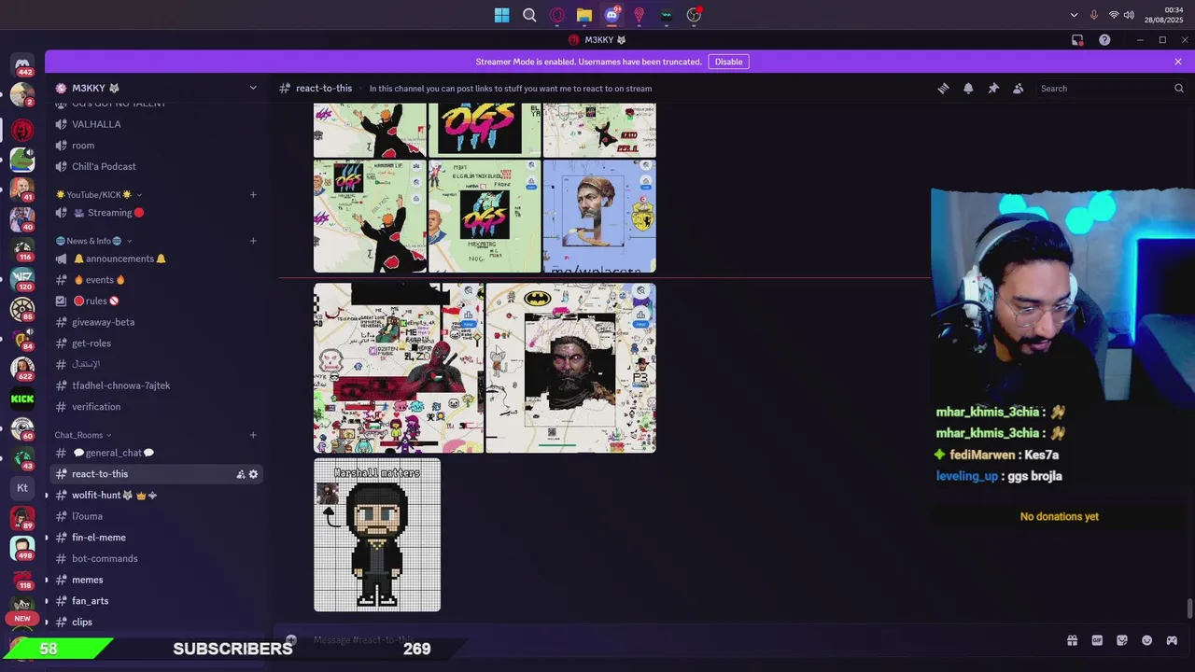Viewport: 1195px width, 672px height.
Task: Open the verification channel
Action: pos(156,407)
